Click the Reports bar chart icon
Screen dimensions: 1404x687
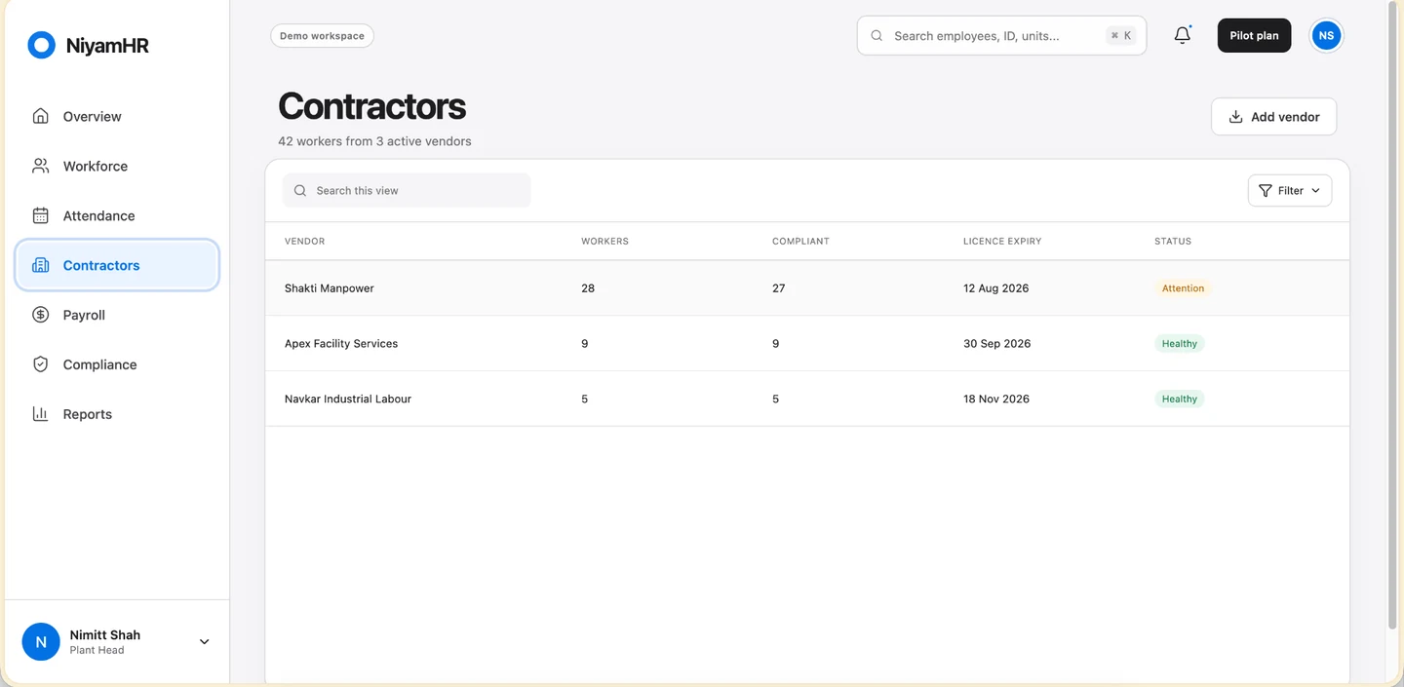point(40,414)
